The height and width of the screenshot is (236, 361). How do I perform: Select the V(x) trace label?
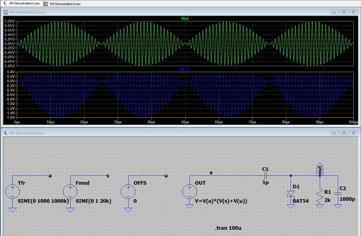coord(185,18)
